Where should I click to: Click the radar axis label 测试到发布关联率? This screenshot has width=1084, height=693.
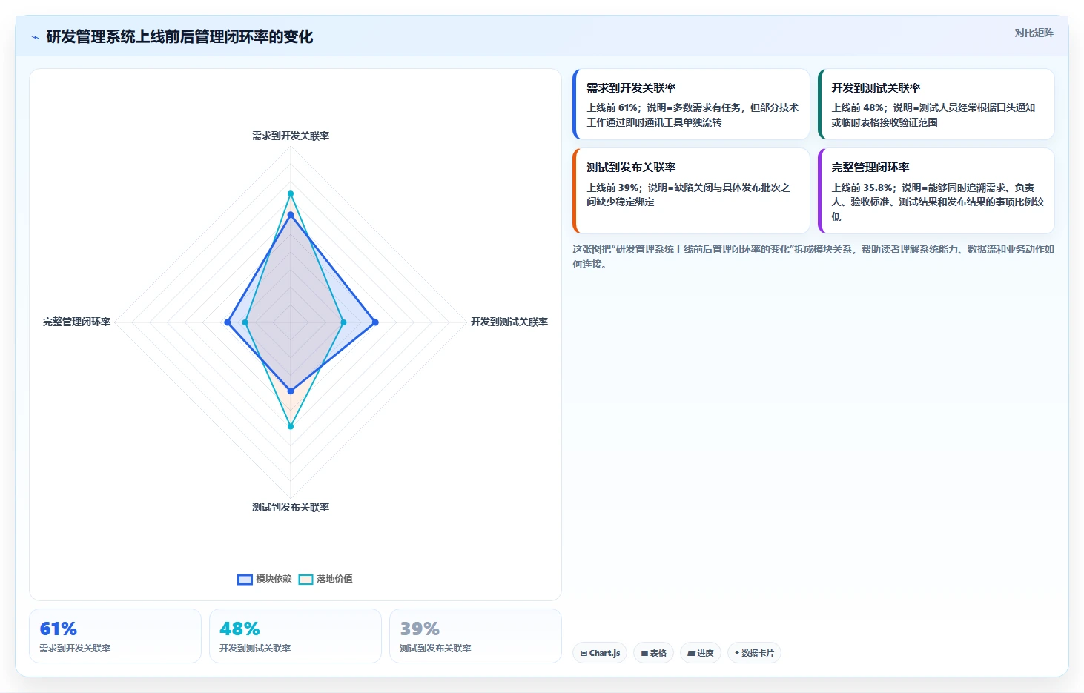pos(291,507)
